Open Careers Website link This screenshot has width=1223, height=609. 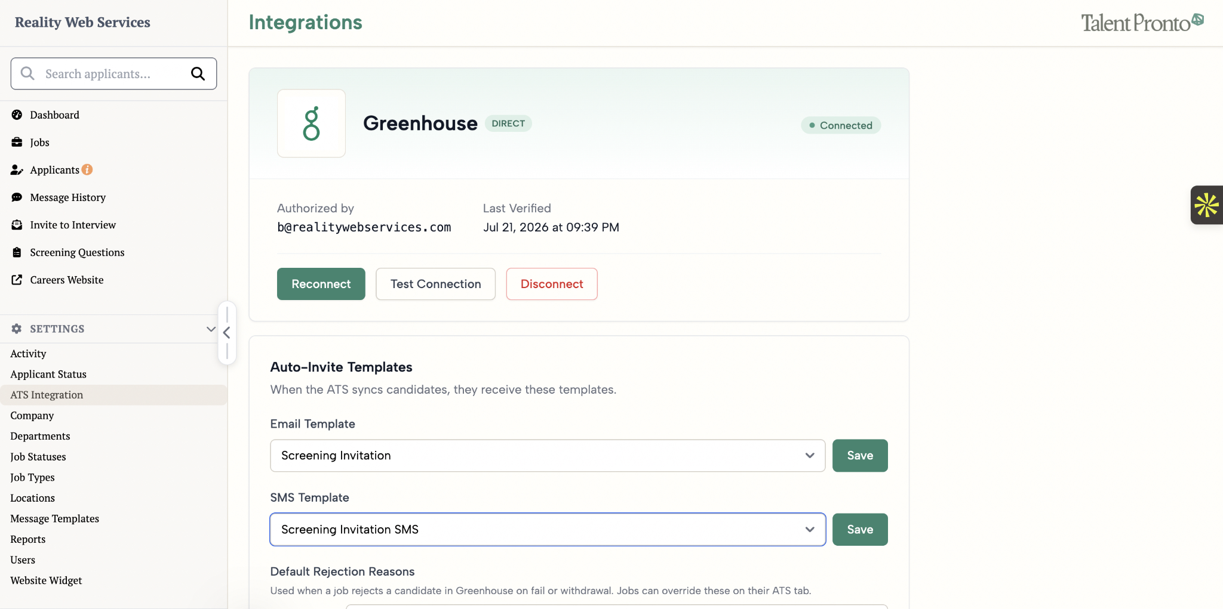pyautogui.click(x=66, y=280)
